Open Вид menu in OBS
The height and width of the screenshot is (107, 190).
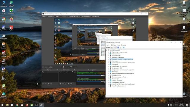tap(58, 16)
